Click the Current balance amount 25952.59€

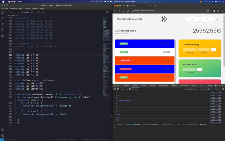click(206, 31)
